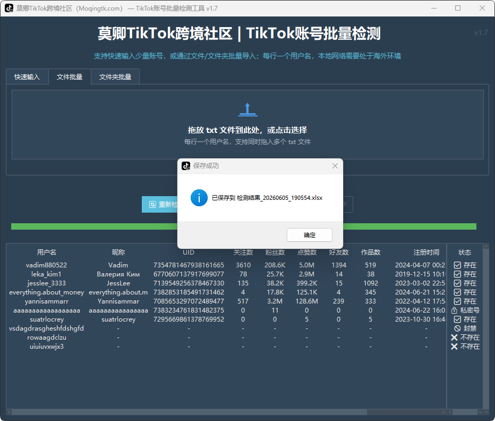Select the rowaagdclzu username cell

click(x=47, y=338)
